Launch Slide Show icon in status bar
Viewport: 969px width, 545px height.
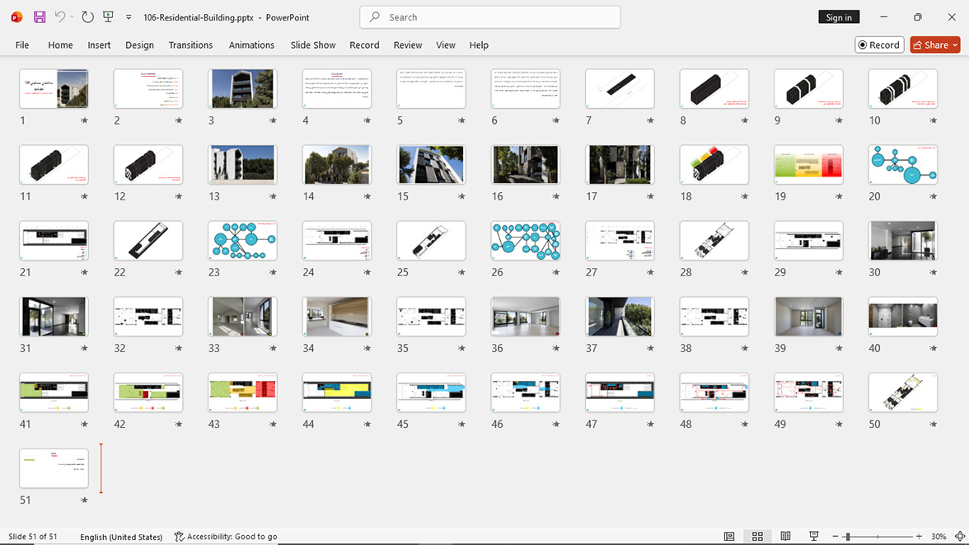(814, 536)
